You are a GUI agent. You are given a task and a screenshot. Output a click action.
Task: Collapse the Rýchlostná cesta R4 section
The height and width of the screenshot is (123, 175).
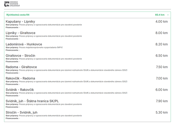click(168, 15)
